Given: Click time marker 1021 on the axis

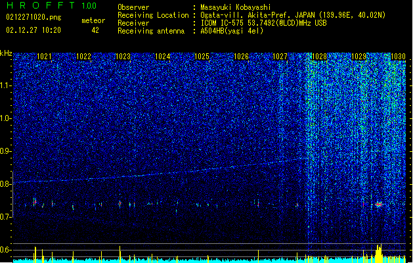Looking at the screenshot, I should pos(44,57).
